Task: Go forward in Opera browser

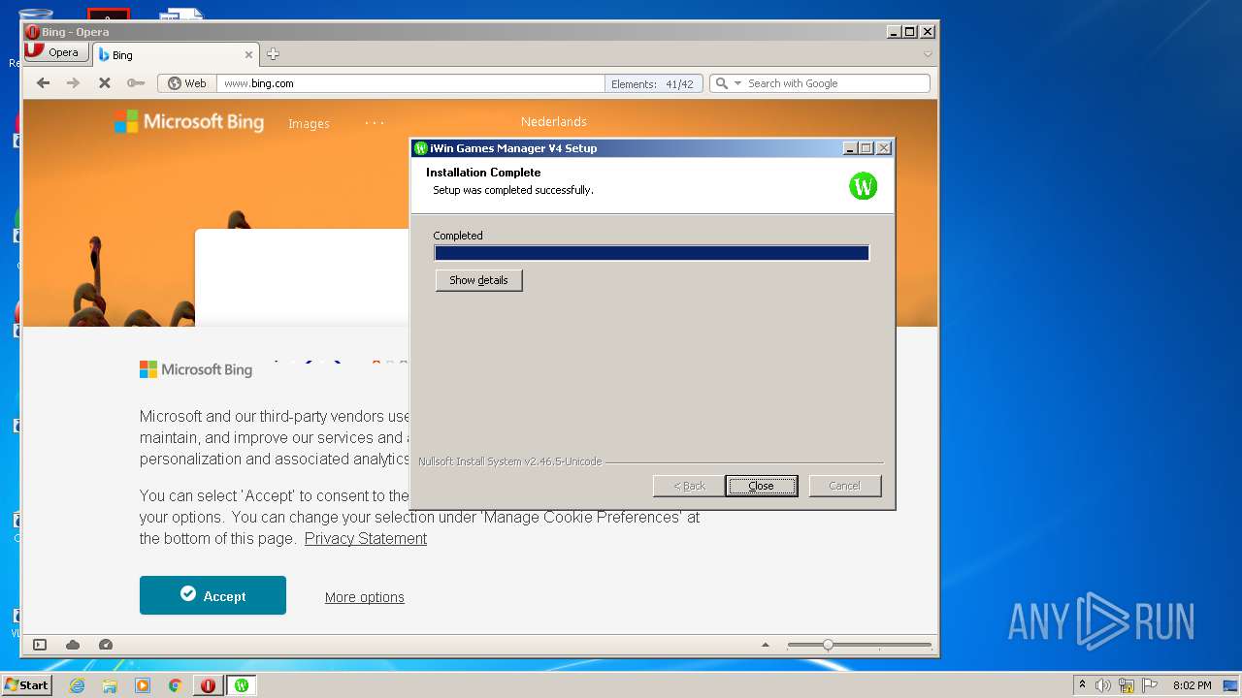Action: 73,83
